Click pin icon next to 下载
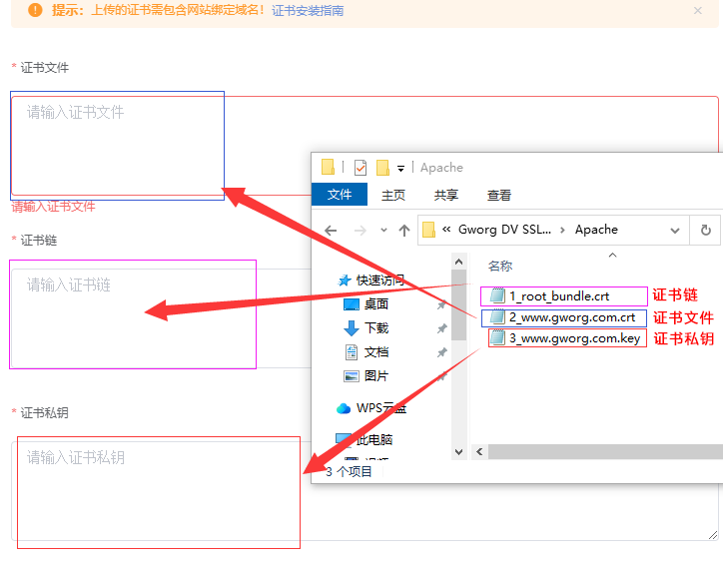The height and width of the screenshot is (571, 723). pyautogui.click(x=441, y=328)
